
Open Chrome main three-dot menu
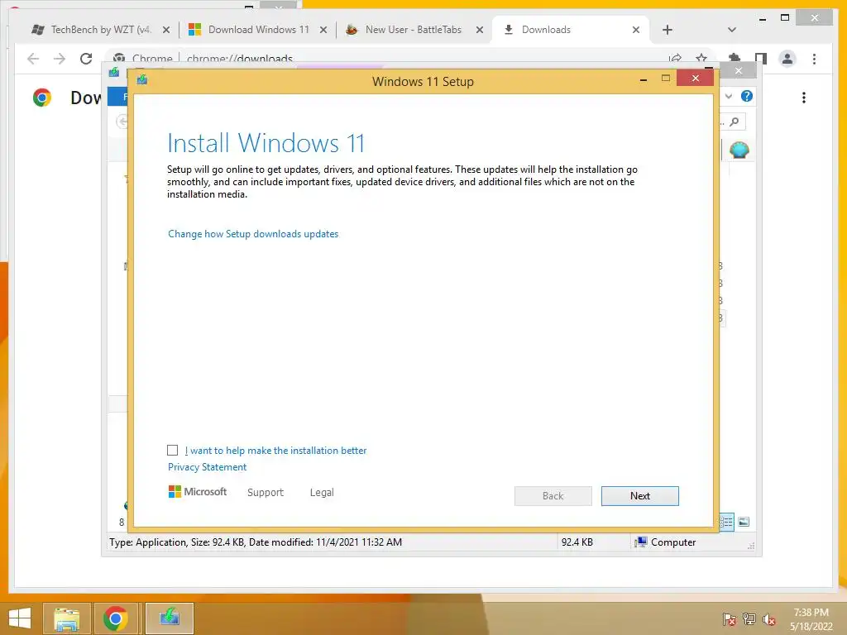(x=814, y=59)
